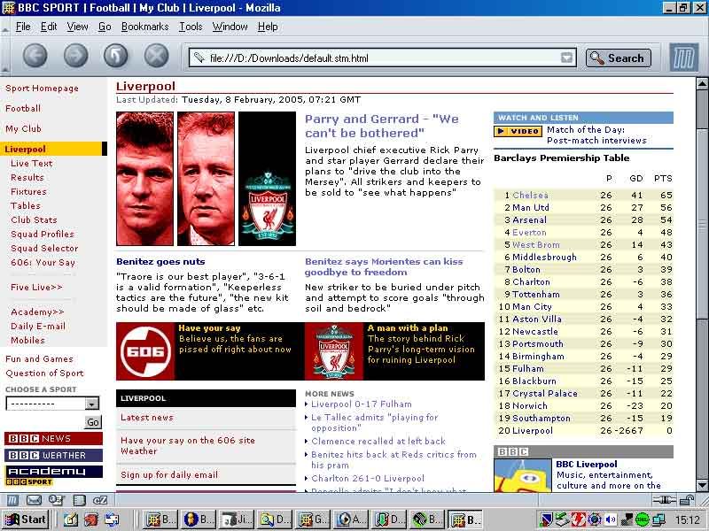
Task: Click the green round tray icon
Action: tap(642, 519)
